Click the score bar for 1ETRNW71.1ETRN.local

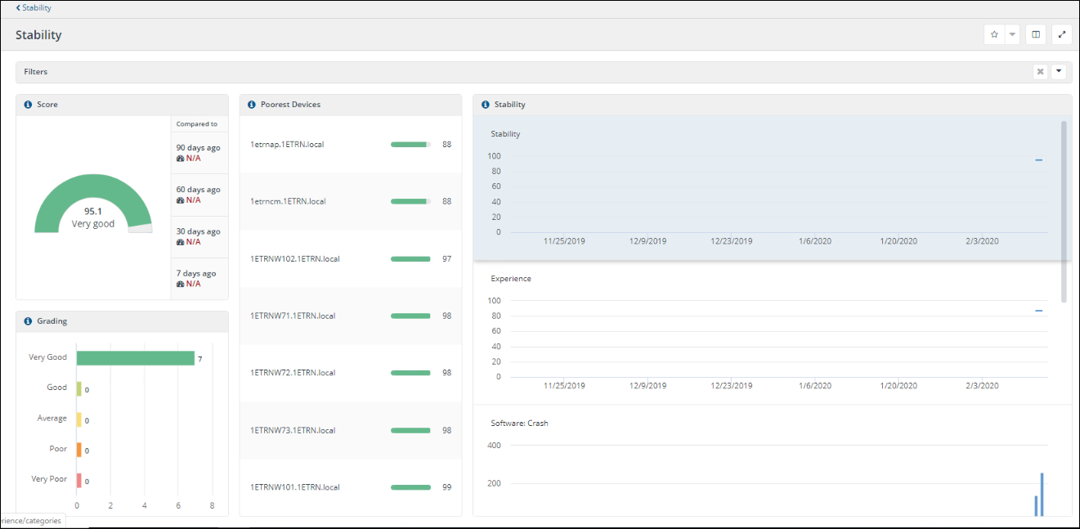pyautogui.click(x=410, y=316)
